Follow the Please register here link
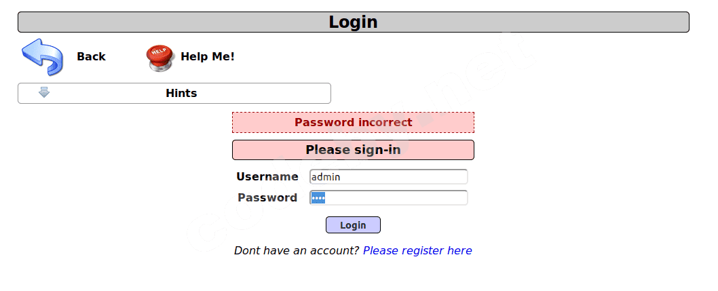This screenshot has width=718, height=291. [x=417, y=251]
